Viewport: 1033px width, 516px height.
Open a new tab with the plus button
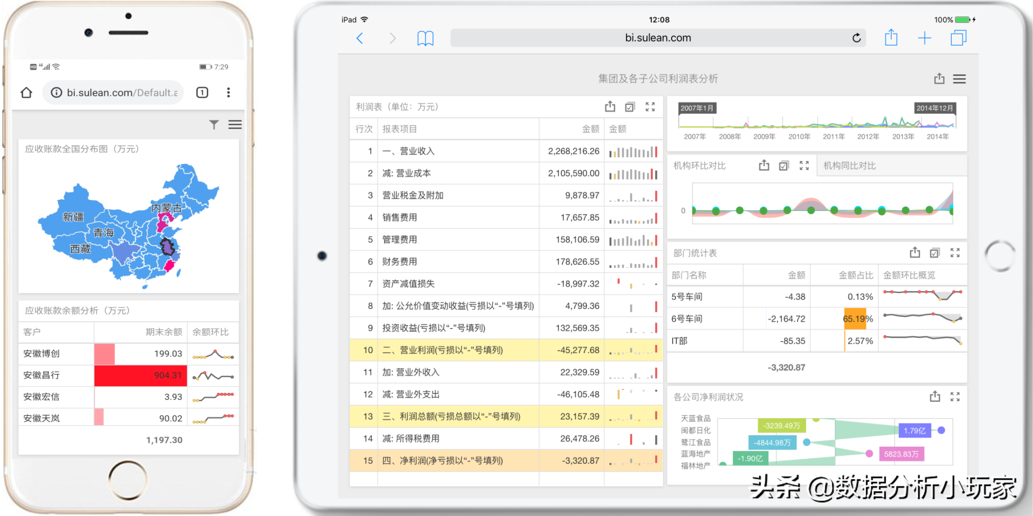tap(925, 38)
